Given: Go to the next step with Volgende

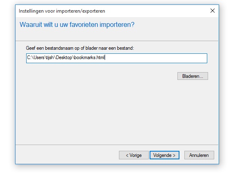Looking at the screenshot, I should [164, 155].
